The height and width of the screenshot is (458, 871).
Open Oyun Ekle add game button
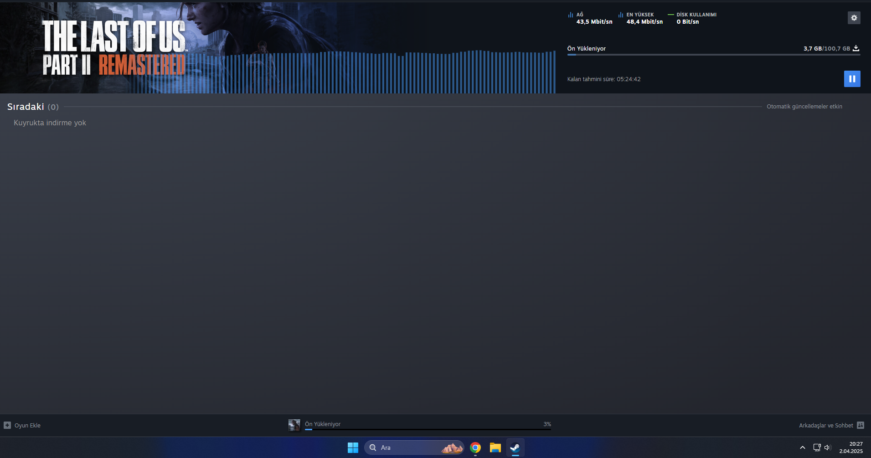coord(22,425)
